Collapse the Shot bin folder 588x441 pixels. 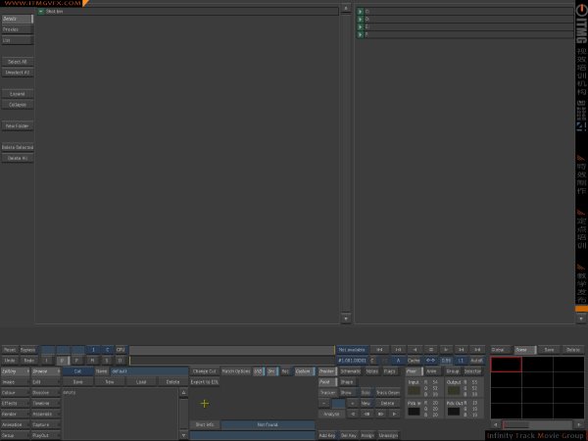[x=41, y=12]
